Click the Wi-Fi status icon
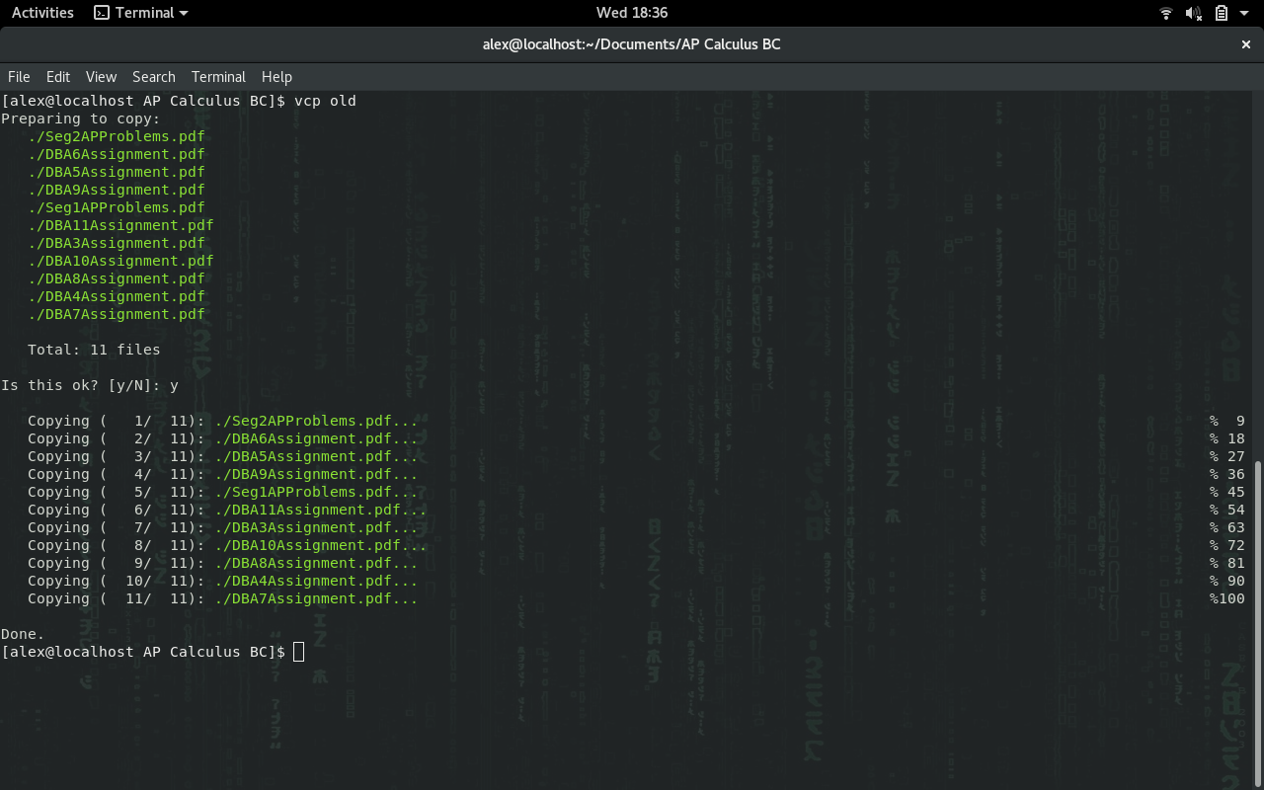Screen dimensions: 1264x790 point(1166,13)
